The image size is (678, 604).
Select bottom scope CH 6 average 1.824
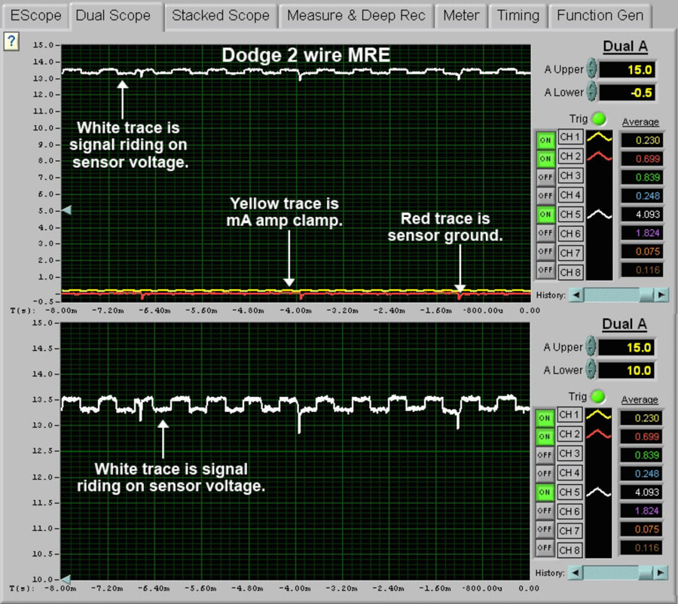pos(641,511)
